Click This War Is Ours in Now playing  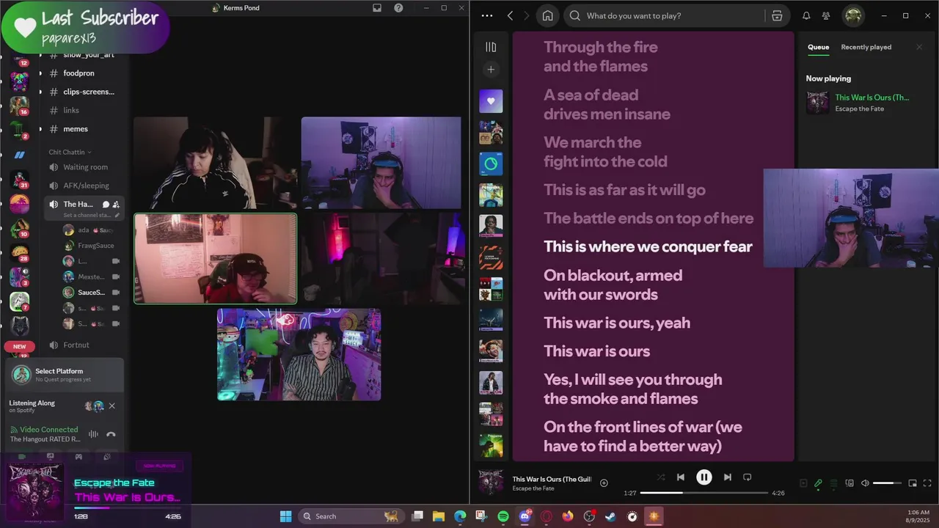coord(872,98)
